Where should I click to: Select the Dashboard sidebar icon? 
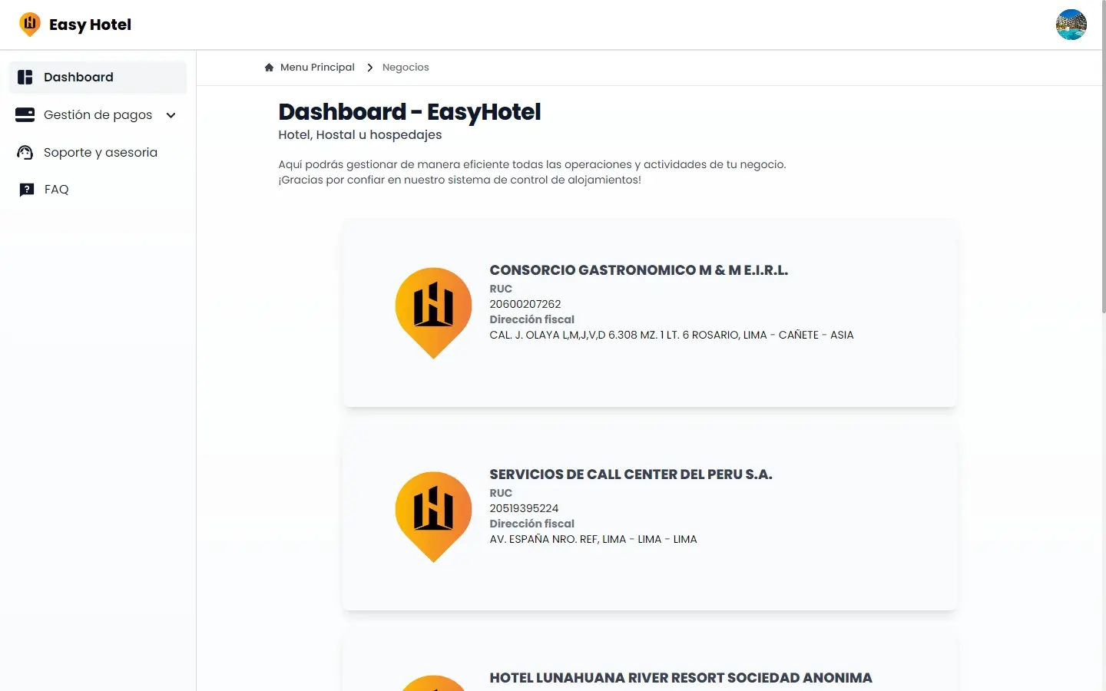point(25,77)
